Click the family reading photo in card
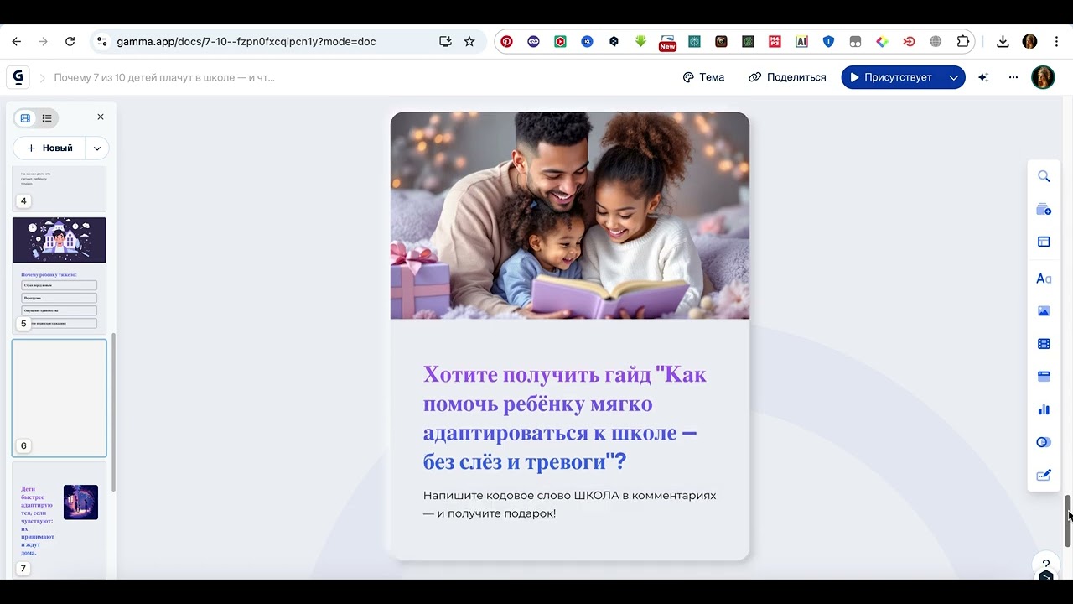The width and height of the screenshot is (1073, 604). pos(570,216)
